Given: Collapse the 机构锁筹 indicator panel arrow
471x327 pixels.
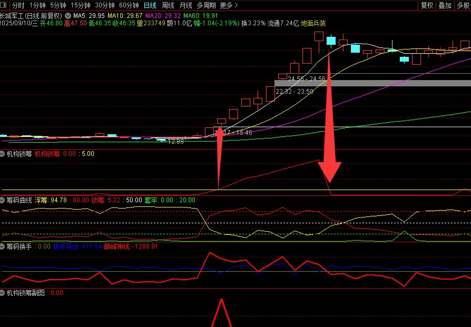Looking at the screenshot, I should tap(3, 154).
